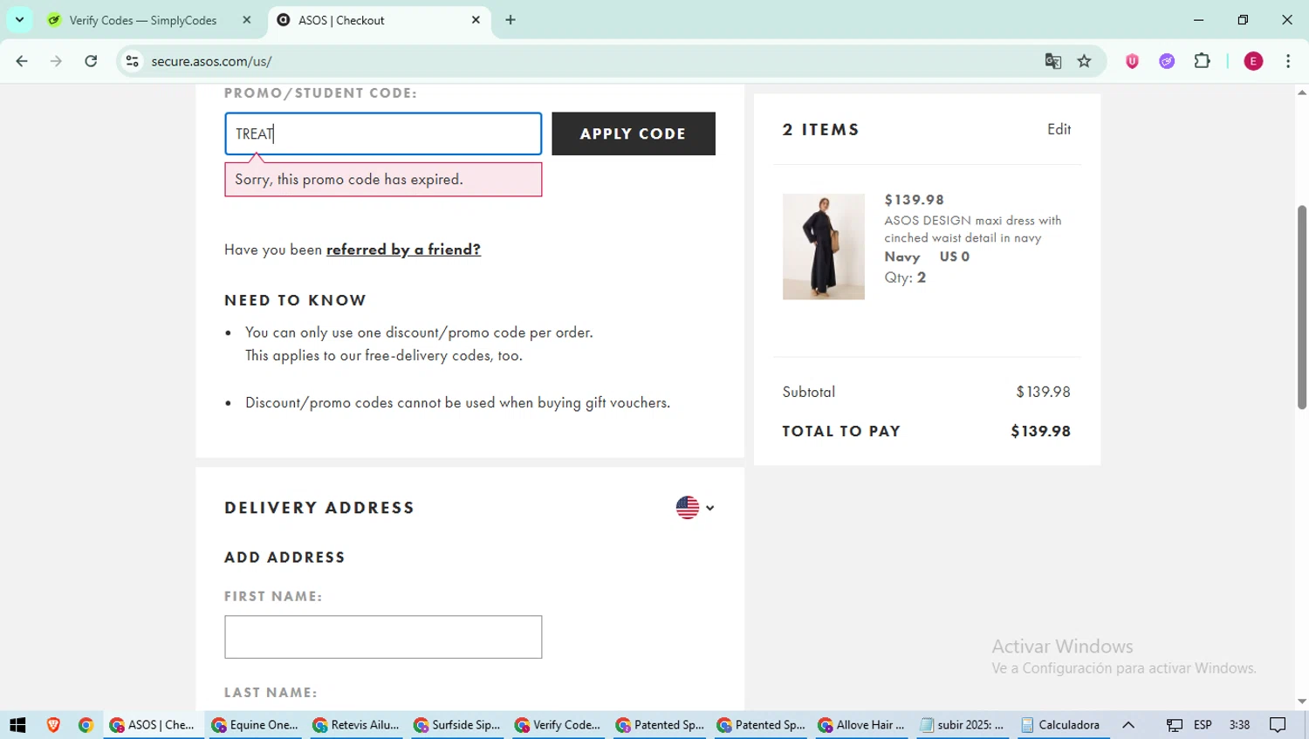Select the ASOS | Checkout tab
The image size is (1309, 739).
tap(341, 20)
